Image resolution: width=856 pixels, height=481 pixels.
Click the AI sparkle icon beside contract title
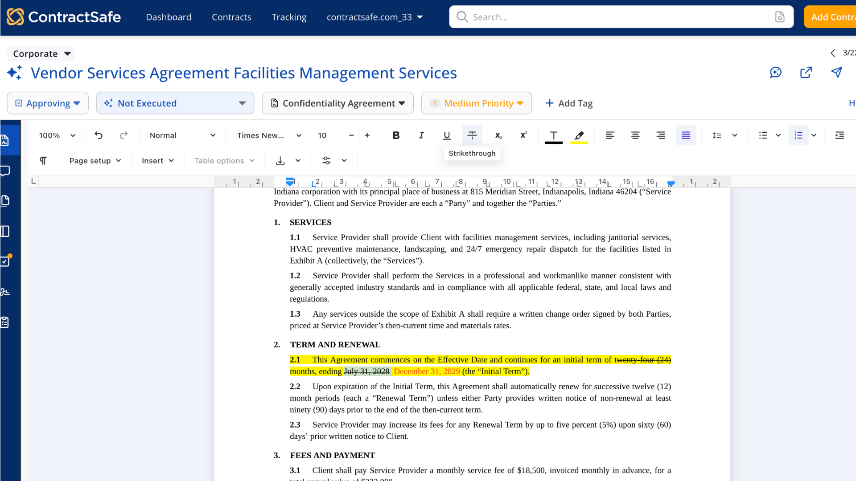coord(14,73)
